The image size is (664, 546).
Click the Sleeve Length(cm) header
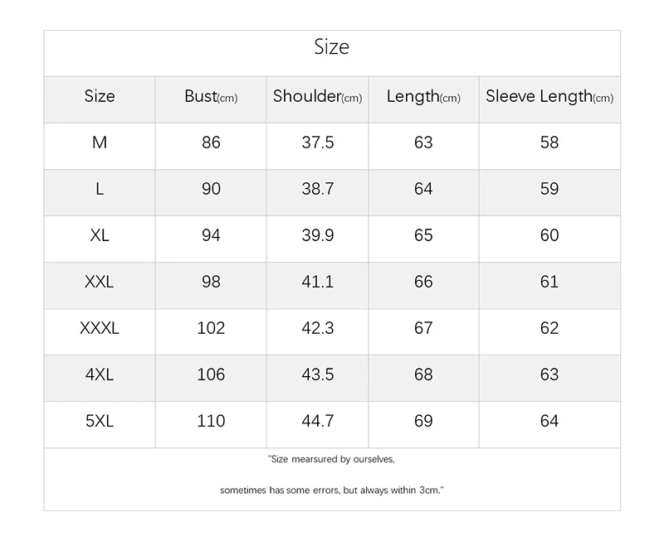(x=549, y=97)
